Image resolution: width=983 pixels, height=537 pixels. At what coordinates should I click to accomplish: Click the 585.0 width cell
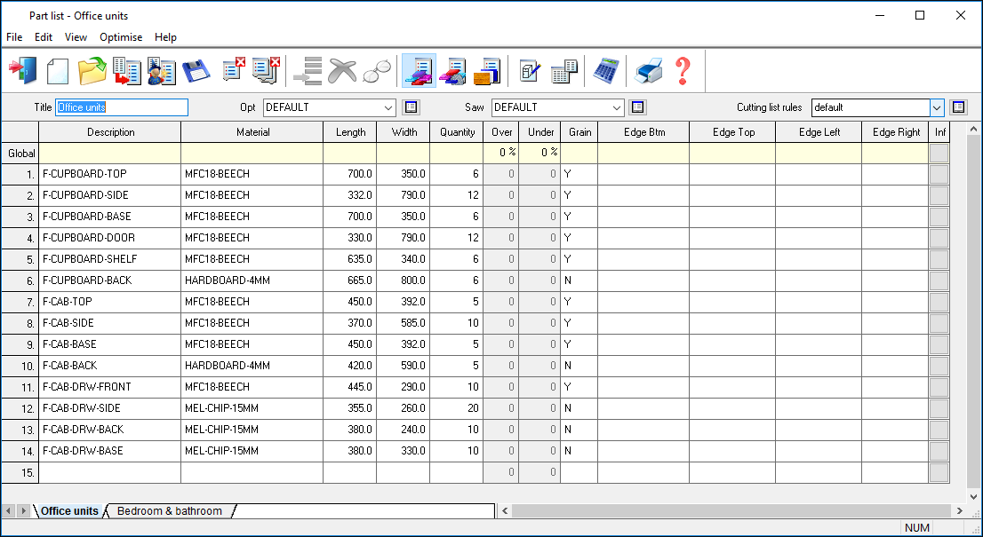[404, 323]
